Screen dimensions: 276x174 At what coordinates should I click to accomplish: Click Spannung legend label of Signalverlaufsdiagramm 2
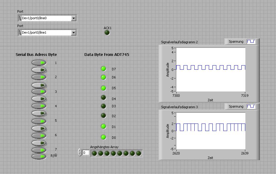coord(236,41)
